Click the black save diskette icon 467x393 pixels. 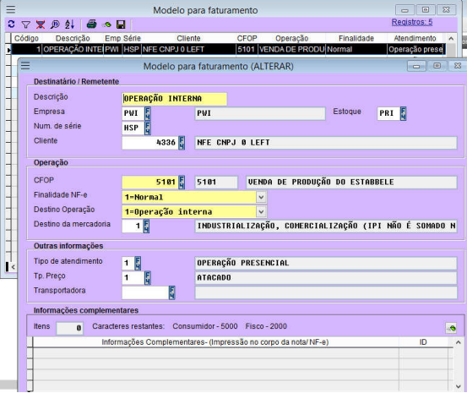[121, 25]
